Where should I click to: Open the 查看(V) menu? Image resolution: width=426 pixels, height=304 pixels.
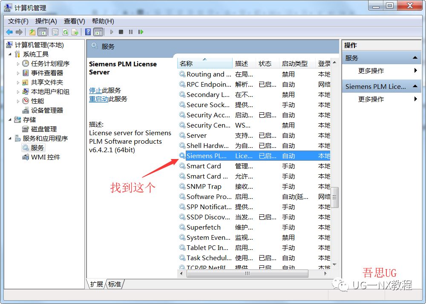(x=75, y=21)
